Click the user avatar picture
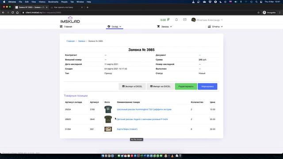 193,20
